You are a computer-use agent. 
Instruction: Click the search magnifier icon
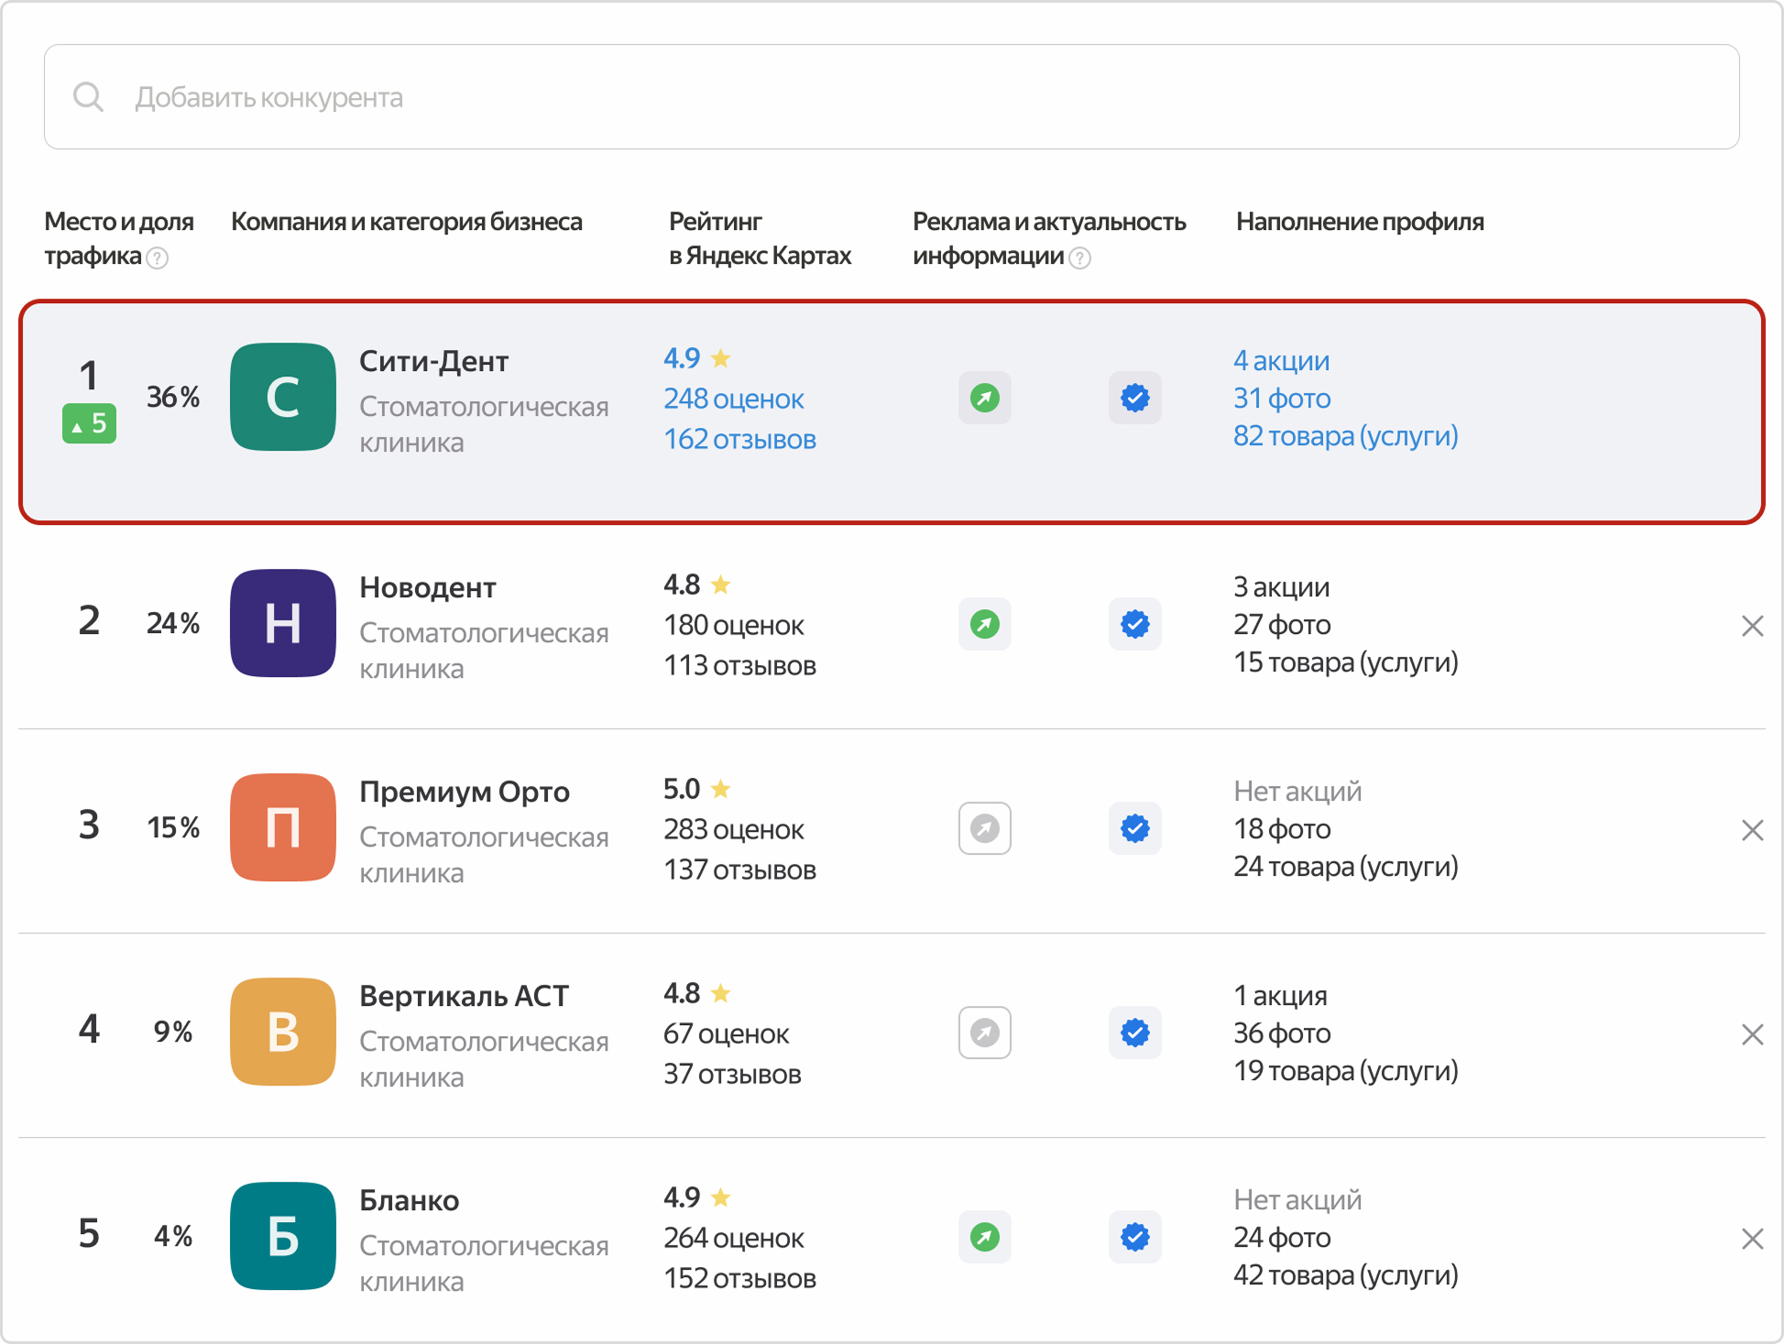tap(89, 96)
